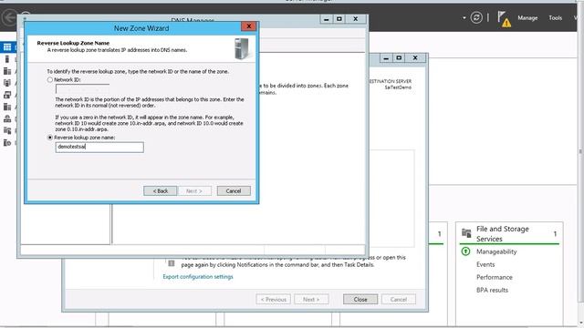The width and height of the screenshot is (584, 328).
Task: Go back with Server Manager back arrow
Action: pos(9,17)
